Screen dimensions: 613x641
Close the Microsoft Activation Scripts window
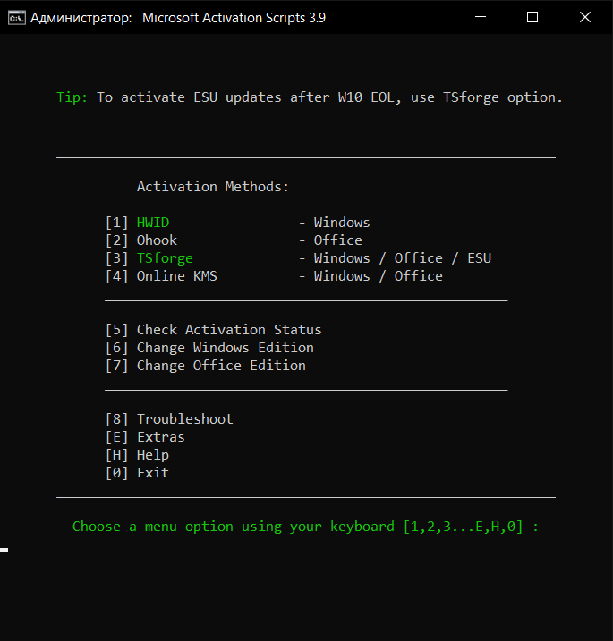click(x=585, y=17)
